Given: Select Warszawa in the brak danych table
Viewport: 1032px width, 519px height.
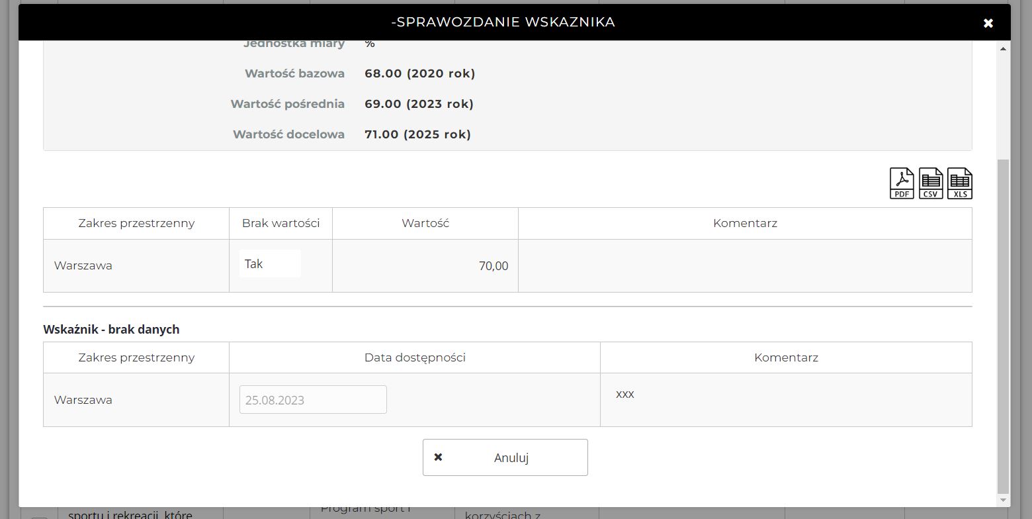Looking at the screenshot, I should 83,401.
